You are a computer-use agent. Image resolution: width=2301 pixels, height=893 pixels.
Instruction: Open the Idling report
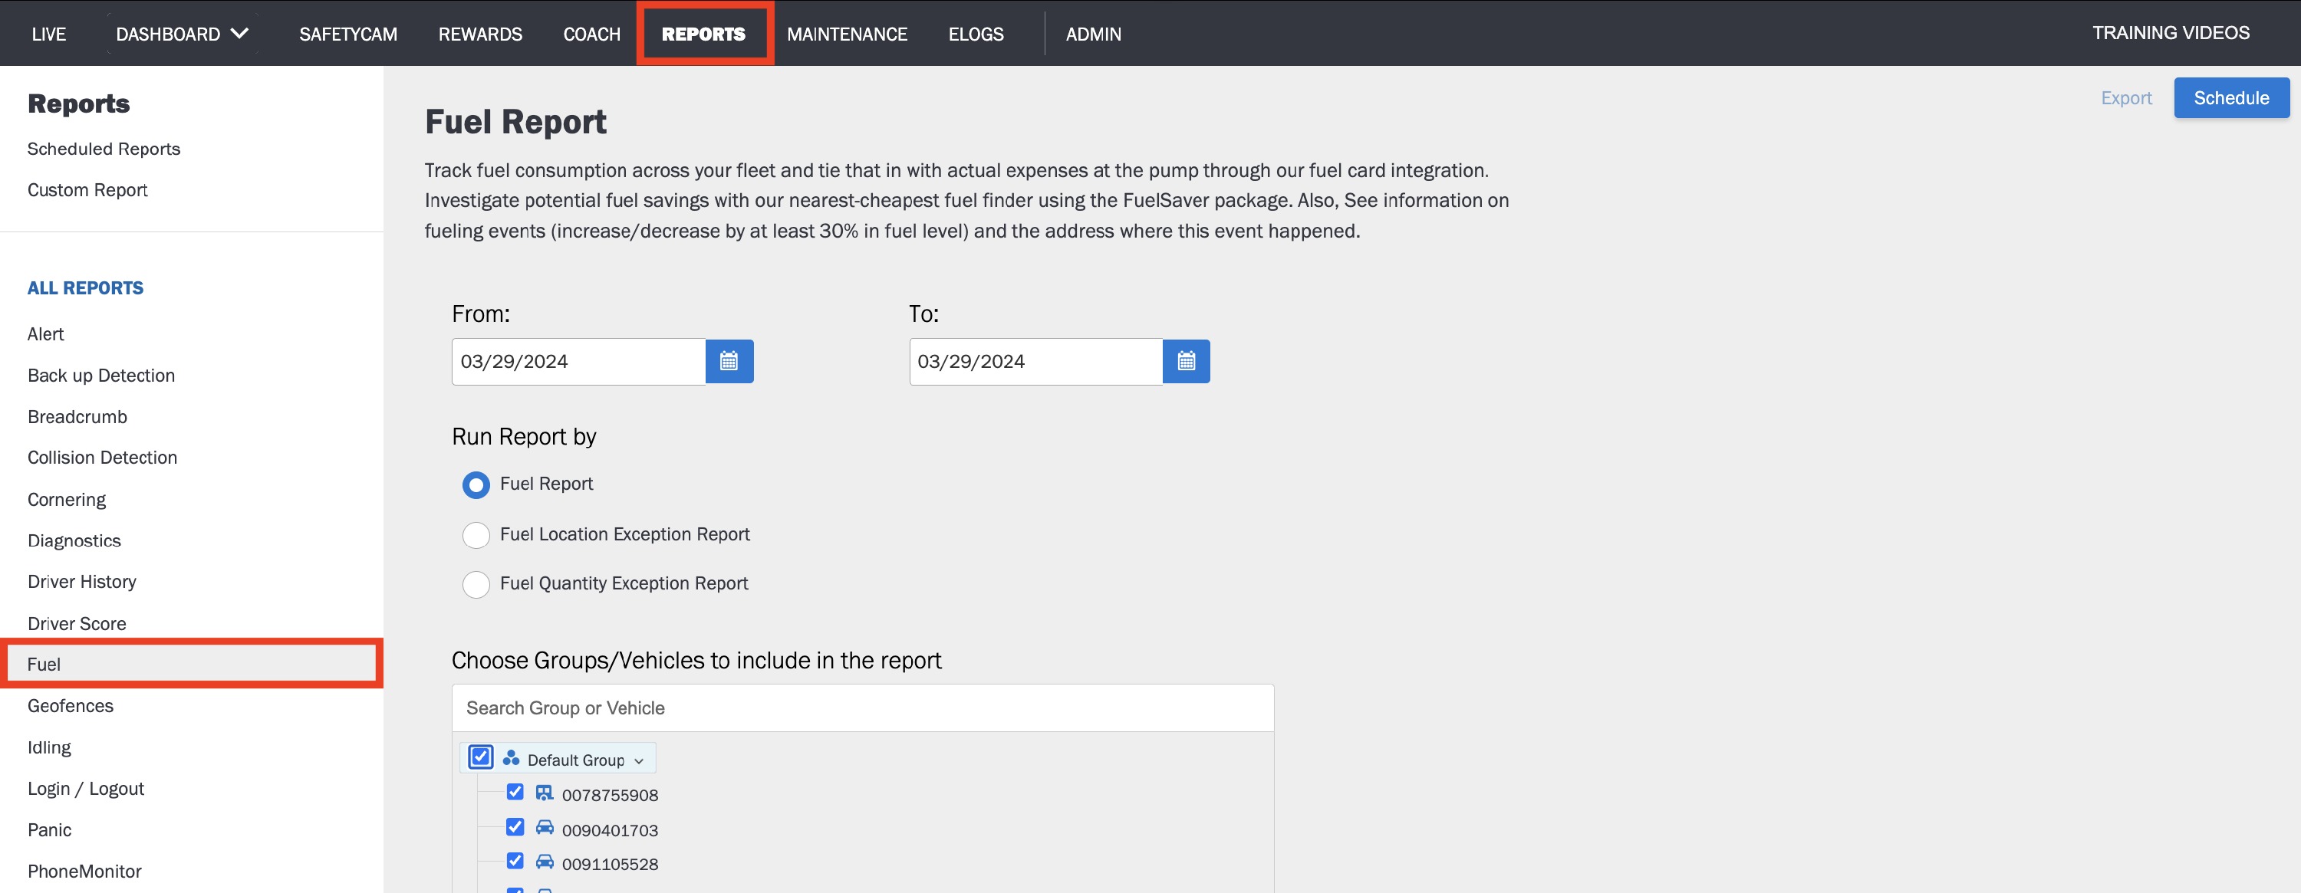(x=49, y=747)
